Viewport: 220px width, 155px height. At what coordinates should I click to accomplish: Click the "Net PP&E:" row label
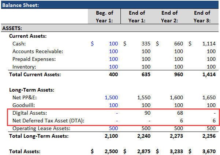(x=25, y=97)
